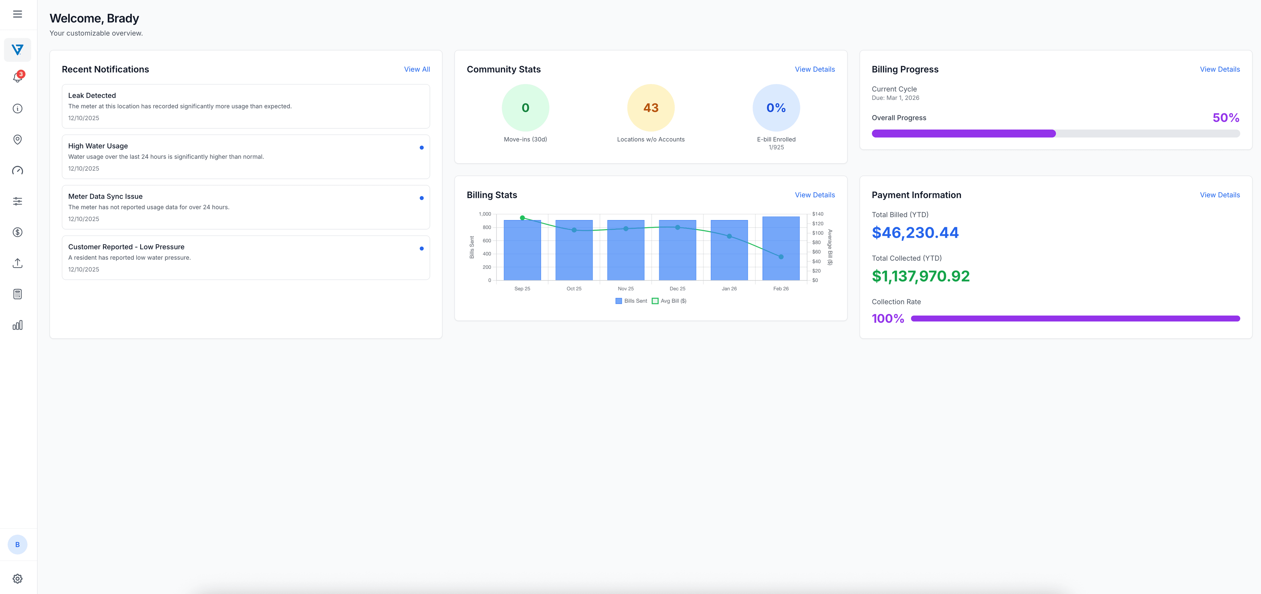Select the billing dollar icon
This screenshot has height=594, width=1261.
[17, 232]
